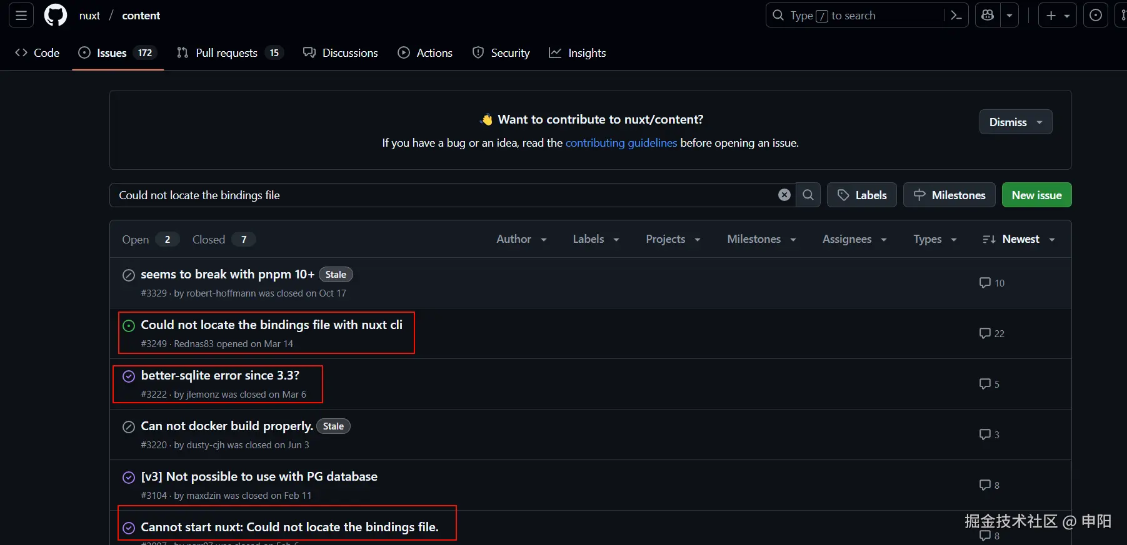Open issue 'better-sqlite error since 3.3?'
Screen dimensions: 1127x545
220,375
